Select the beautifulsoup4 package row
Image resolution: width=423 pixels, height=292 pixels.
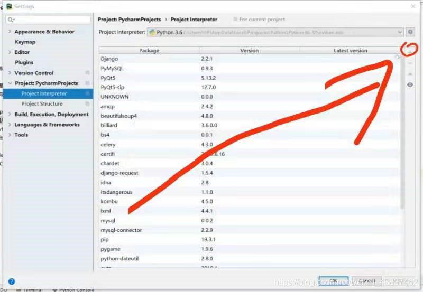click(x=250, y=116)
